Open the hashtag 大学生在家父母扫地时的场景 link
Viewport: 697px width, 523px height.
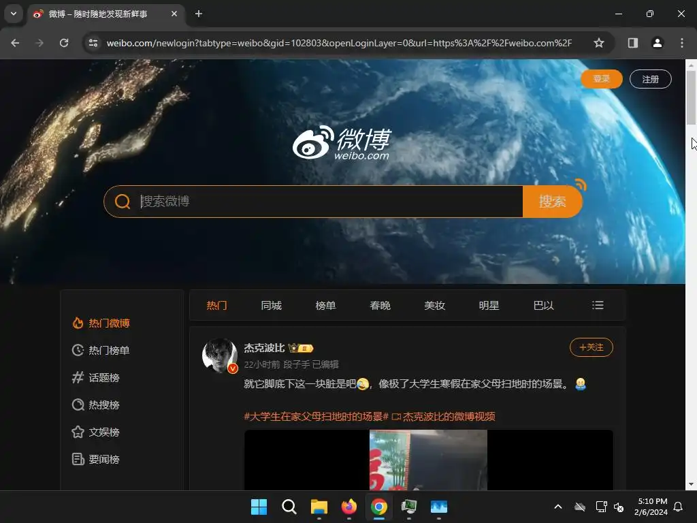pos(316,417)
